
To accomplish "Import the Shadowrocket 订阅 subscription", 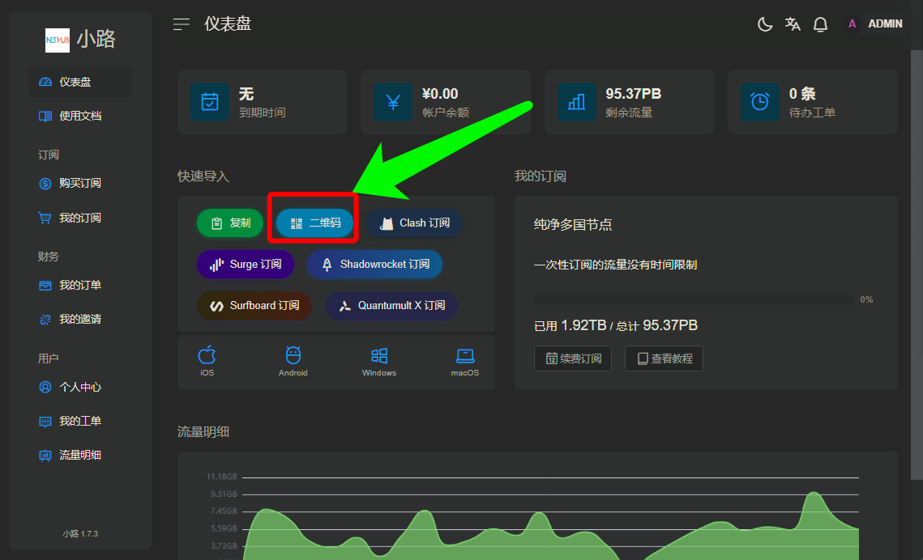I will [x=374, y=265].
